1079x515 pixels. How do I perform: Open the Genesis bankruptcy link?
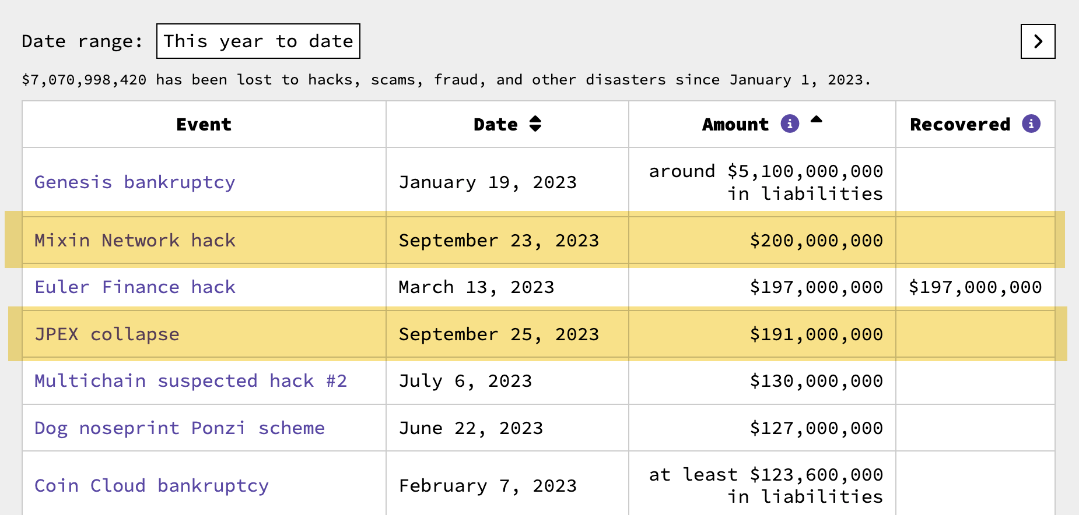[x=135, y=182]
